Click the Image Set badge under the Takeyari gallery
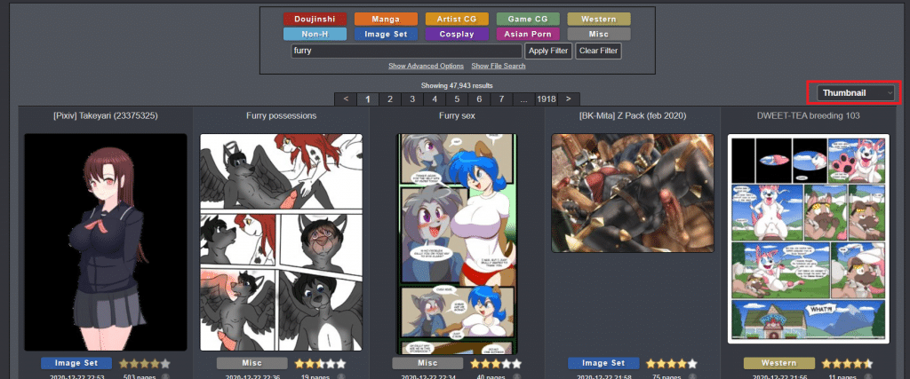 [x=76, y=363]
